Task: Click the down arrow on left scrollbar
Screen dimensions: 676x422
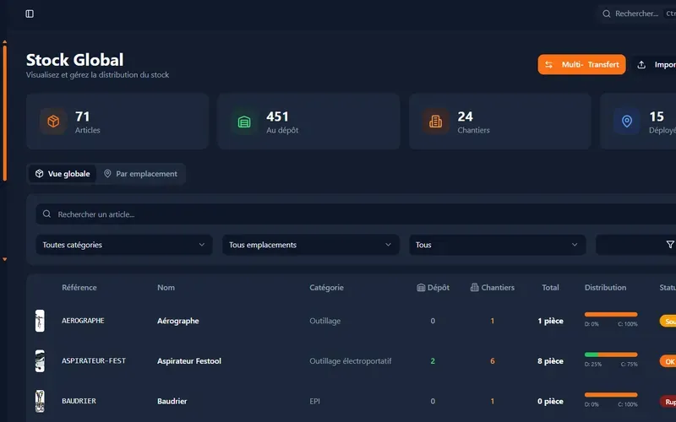Action: click(x=5, y=259)
